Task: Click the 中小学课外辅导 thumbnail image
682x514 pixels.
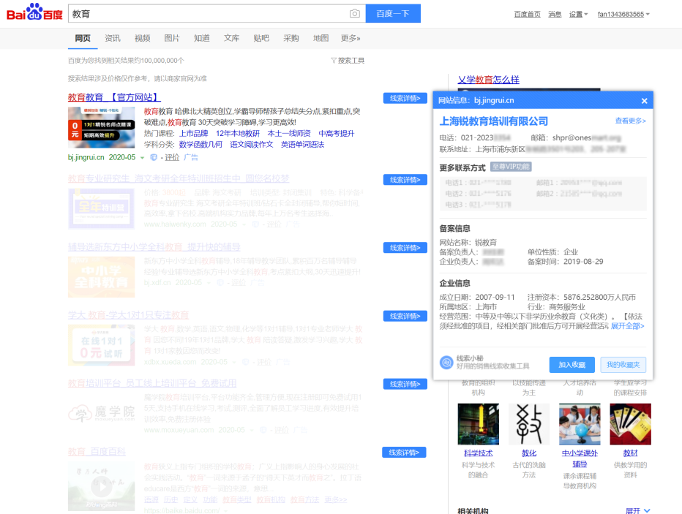Action: [580, 424]
